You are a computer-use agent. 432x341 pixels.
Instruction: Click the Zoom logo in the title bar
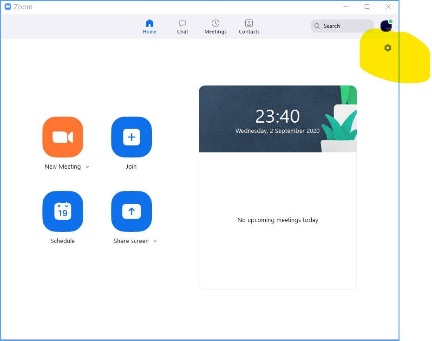click(7, 7)
